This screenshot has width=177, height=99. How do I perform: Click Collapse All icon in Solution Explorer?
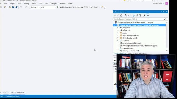pos(137,16)
